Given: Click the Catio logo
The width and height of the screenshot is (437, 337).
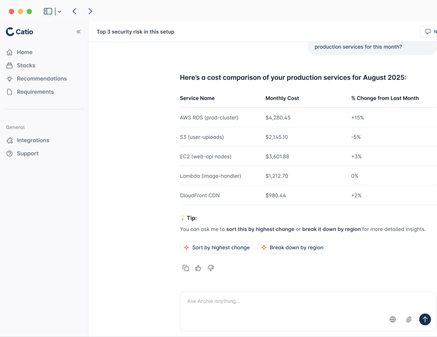Looking at the screenshot, I should coord(19,31).
